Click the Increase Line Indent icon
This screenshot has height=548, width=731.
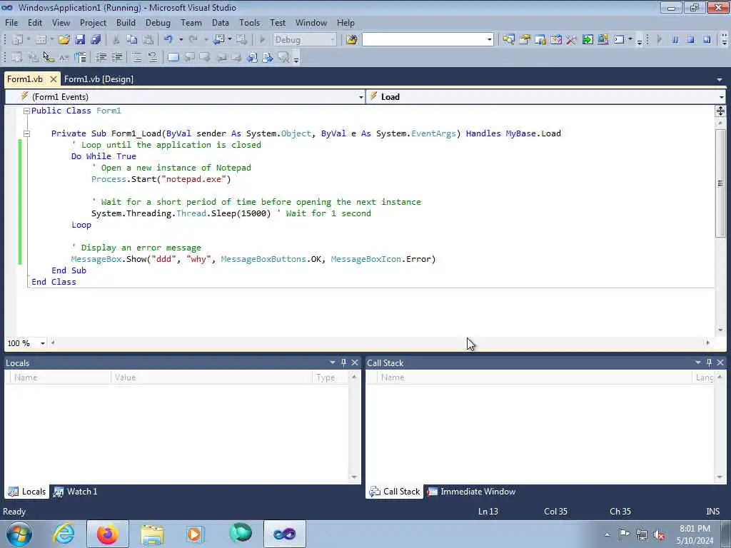[x=117, y=57]
